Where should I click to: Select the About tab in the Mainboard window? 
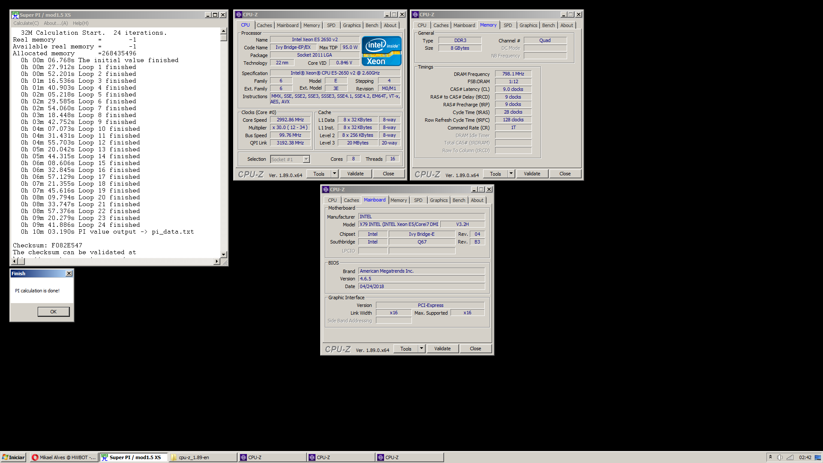[x=477, y=200]
